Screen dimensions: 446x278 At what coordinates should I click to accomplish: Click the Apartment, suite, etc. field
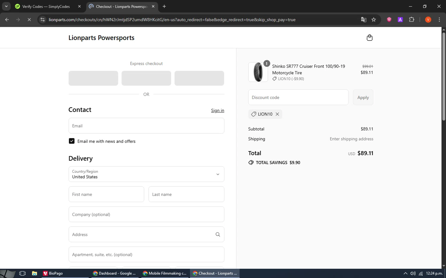(146, 255)
